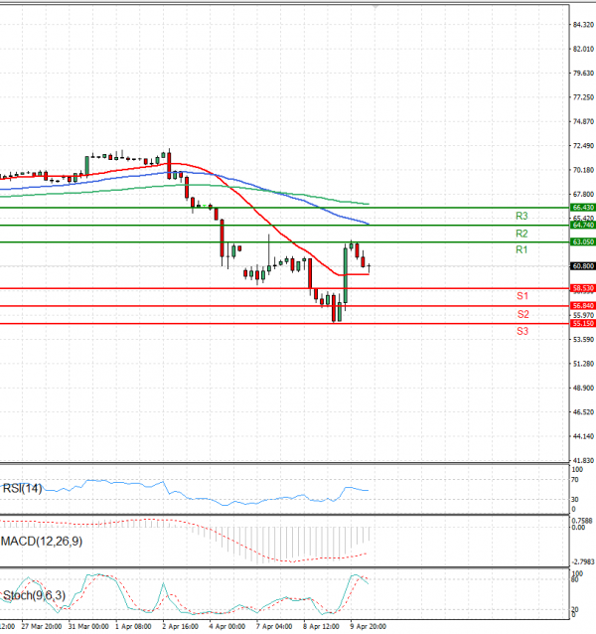
Task: Select the 55.150 support price tag
Action: pyautogui.click(x=583, y=324)
